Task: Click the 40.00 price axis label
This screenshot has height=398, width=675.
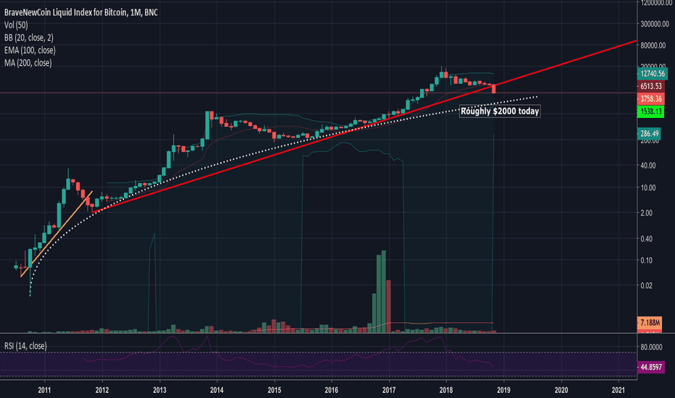Action: [648, 165]
